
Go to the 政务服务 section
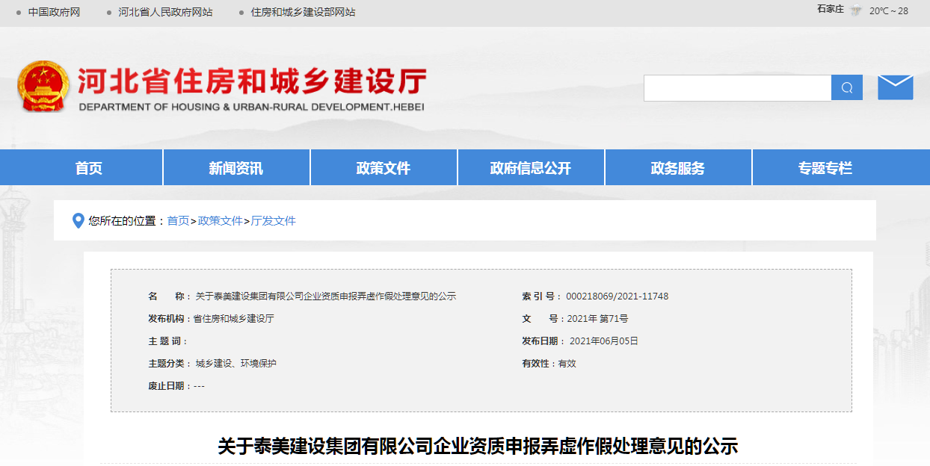pos(677,168)
